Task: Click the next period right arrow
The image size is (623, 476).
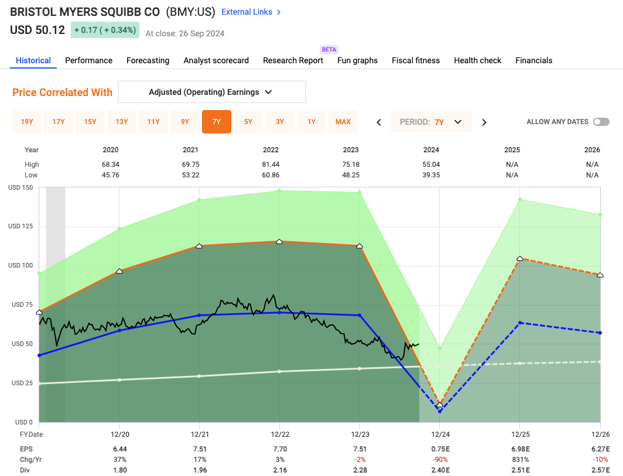Action: pyautogui.click(x=484, y=122)
